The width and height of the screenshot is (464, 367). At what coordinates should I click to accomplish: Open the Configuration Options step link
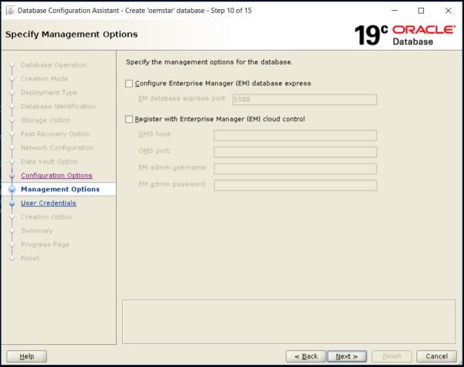tap(56, 176)
